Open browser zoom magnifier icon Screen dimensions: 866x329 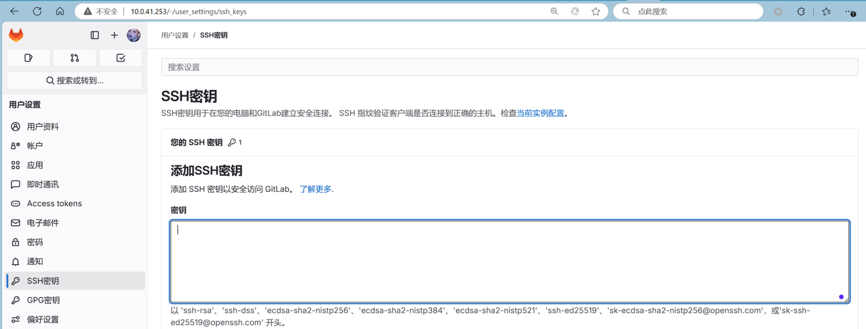pyautogui.click(x=554, y=11)
